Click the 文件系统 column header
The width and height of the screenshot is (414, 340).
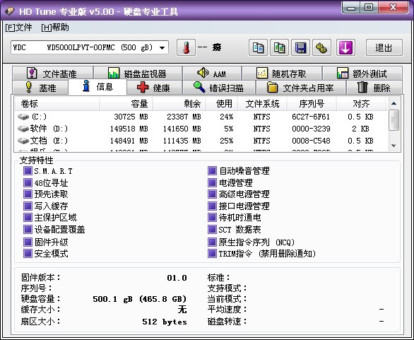[262, 104]
